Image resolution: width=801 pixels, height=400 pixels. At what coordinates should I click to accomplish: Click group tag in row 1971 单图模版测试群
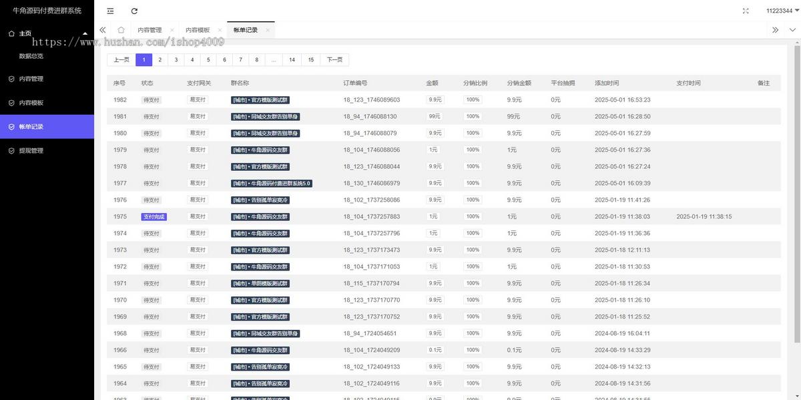tap(260, 284)
